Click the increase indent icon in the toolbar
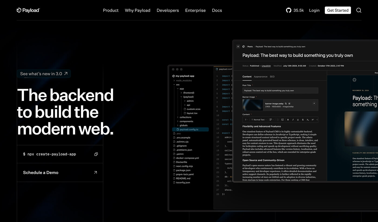378x222 pixels. pyautogui.click(x=282, y=119)
